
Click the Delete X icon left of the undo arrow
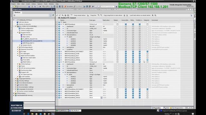pyautogui.click(x=40, y=6)
